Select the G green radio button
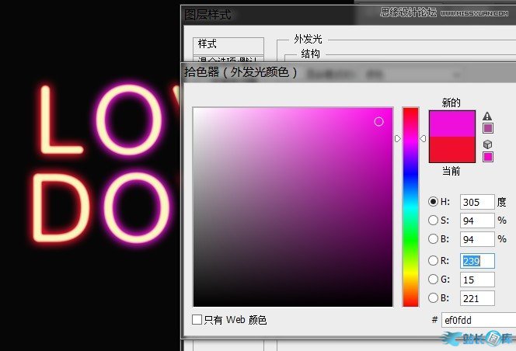This screenshot has height=351, width=516. pyautogui.click(x=434, y=280)
